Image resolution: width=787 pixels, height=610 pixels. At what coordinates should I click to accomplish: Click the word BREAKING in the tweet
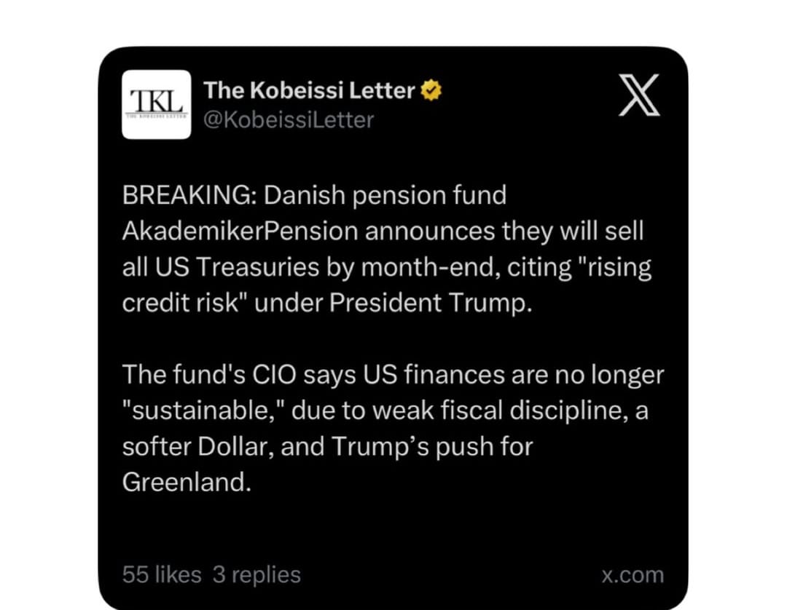click(189, 195)
